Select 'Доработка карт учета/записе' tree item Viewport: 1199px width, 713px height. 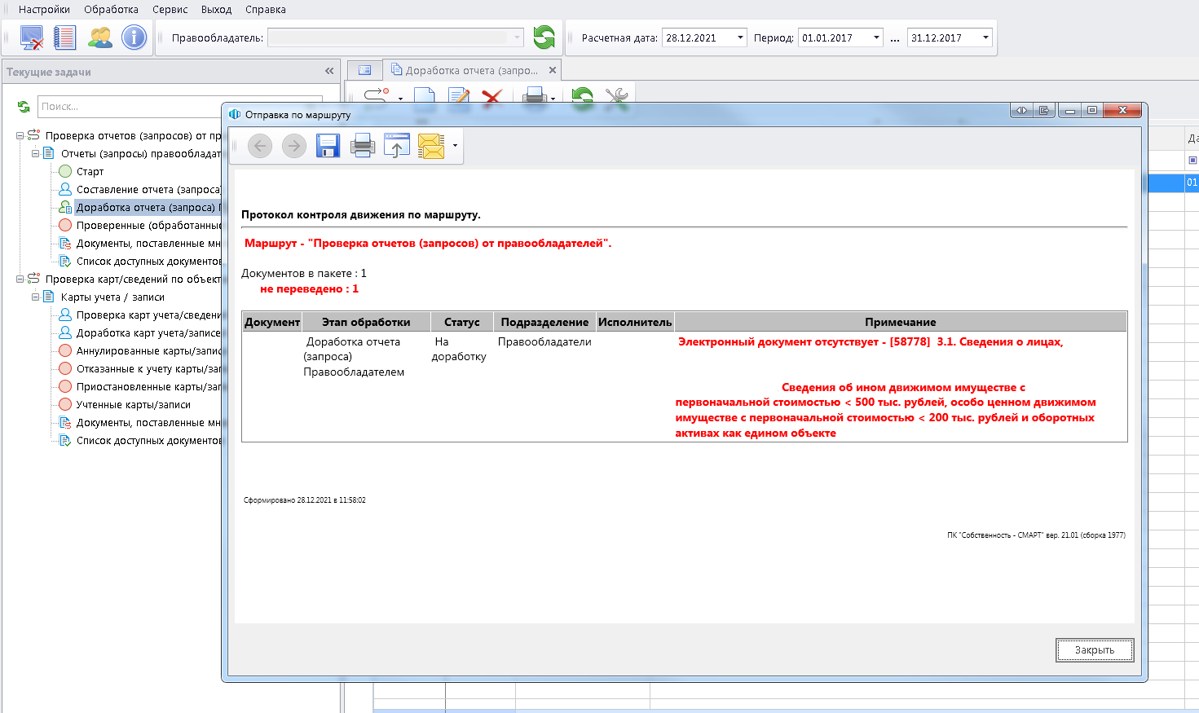pos(148,333)
